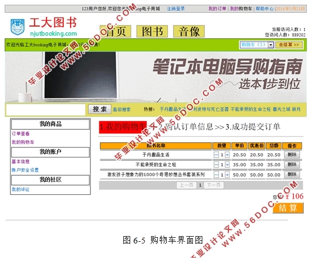Click the 注销登录 logout link
This screenshot has height=258, width=322.
point(176,9)
